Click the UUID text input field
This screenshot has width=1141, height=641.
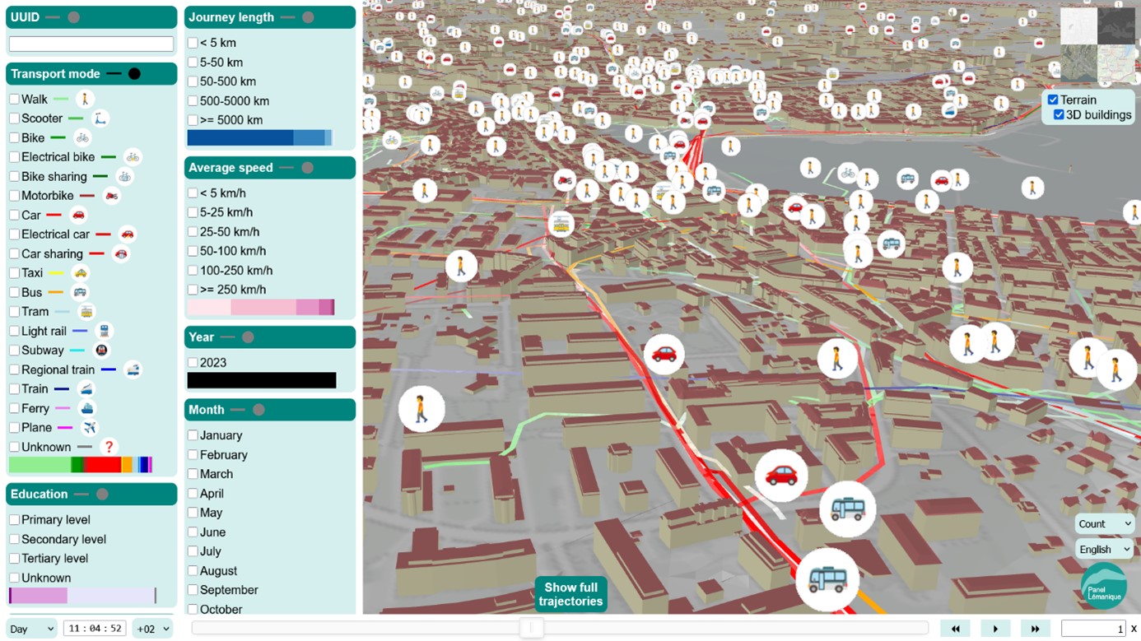[x=91, y=44]
